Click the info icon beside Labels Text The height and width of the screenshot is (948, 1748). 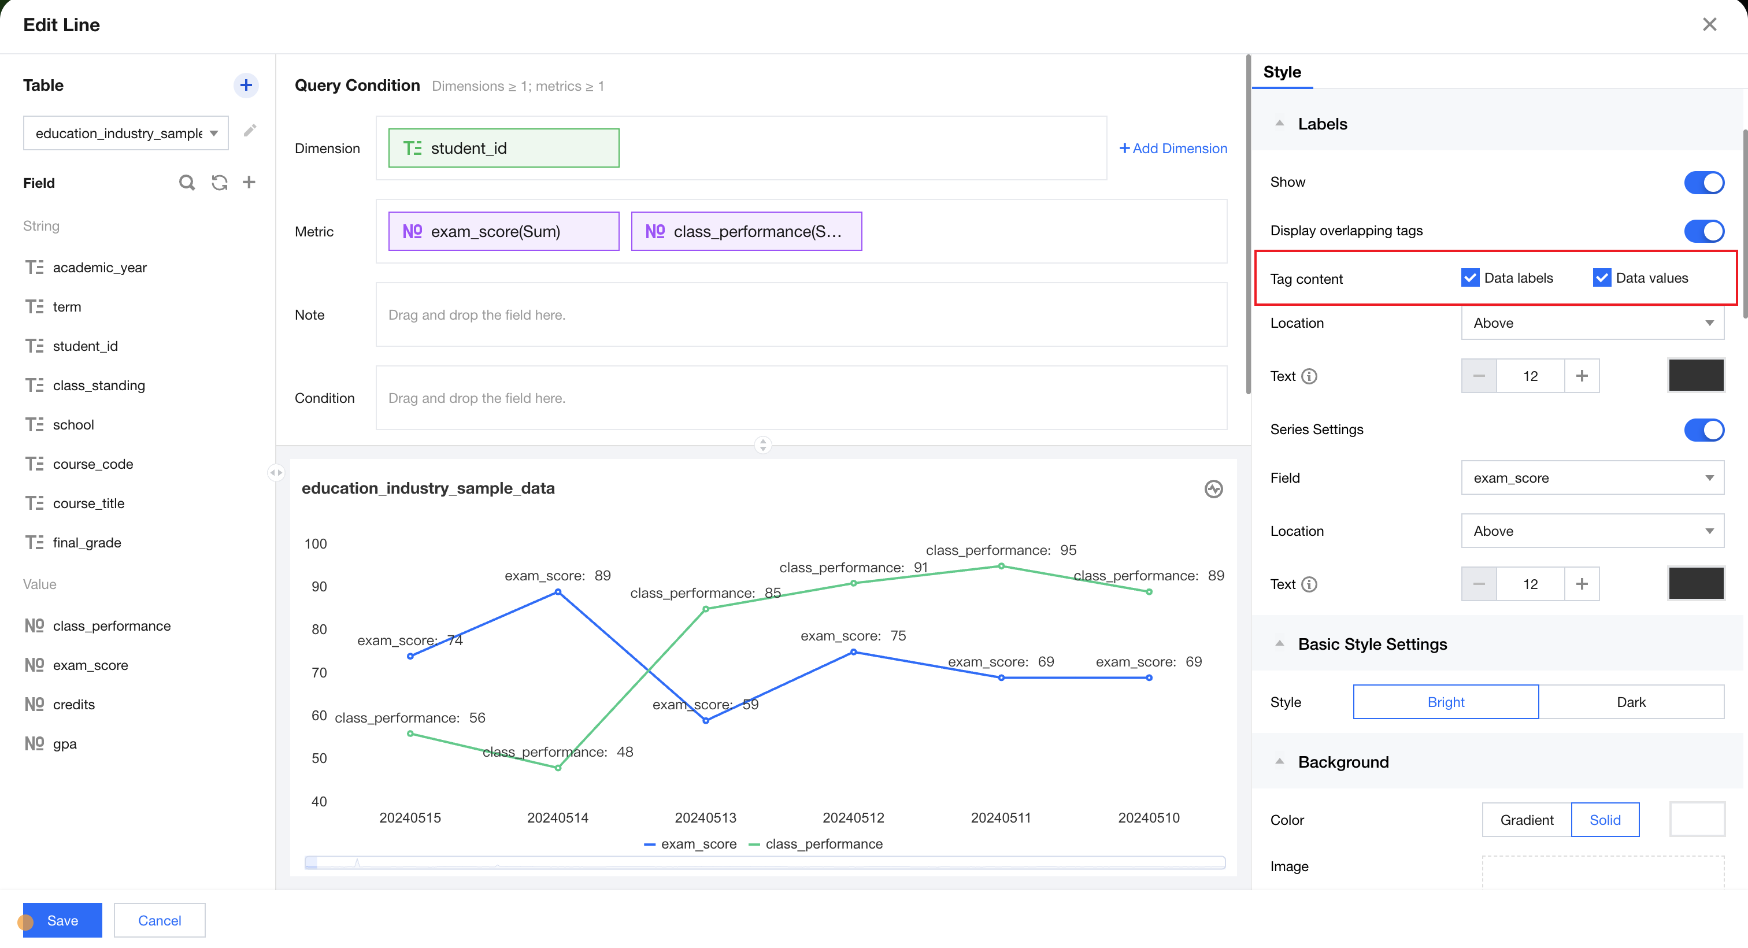[x=1310, y=376]
